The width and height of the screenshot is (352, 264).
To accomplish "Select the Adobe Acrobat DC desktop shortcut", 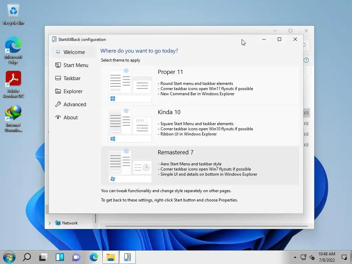I will (13, 85).
